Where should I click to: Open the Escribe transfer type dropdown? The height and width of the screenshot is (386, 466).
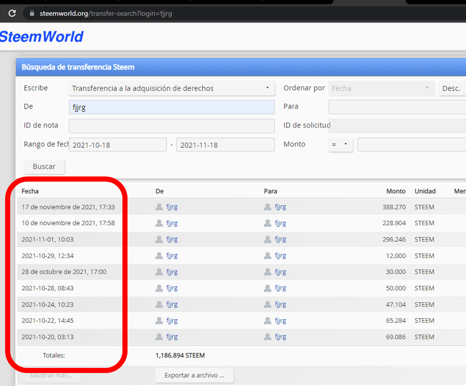(172, 88)
